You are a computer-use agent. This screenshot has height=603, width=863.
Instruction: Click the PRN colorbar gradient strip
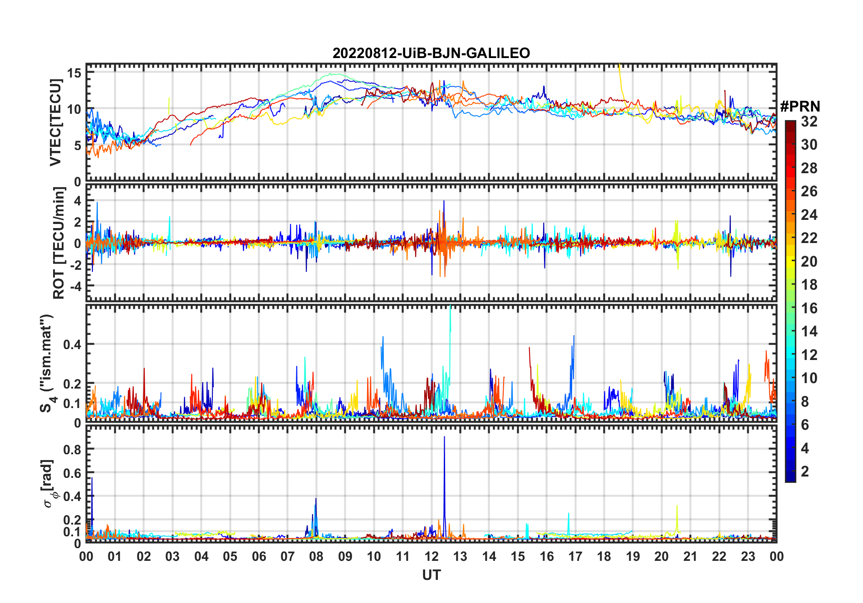coord(790,301)
